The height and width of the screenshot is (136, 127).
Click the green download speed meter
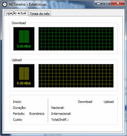tap(24, 39)
